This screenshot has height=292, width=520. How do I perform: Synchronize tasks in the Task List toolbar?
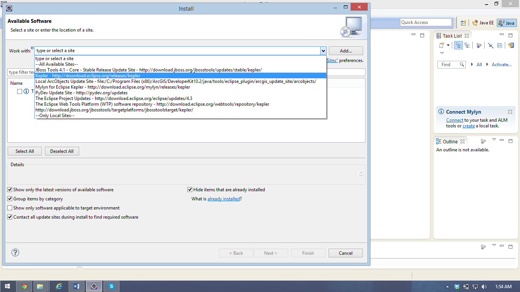coord(511,45)
